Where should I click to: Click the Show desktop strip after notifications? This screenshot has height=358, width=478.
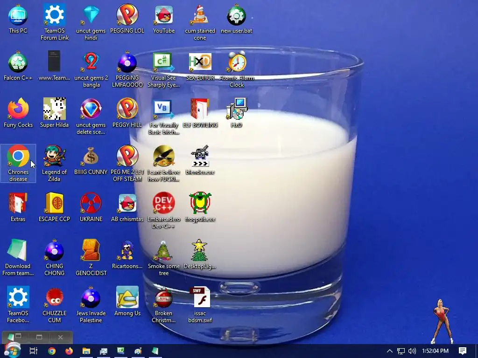click(477, 351)
